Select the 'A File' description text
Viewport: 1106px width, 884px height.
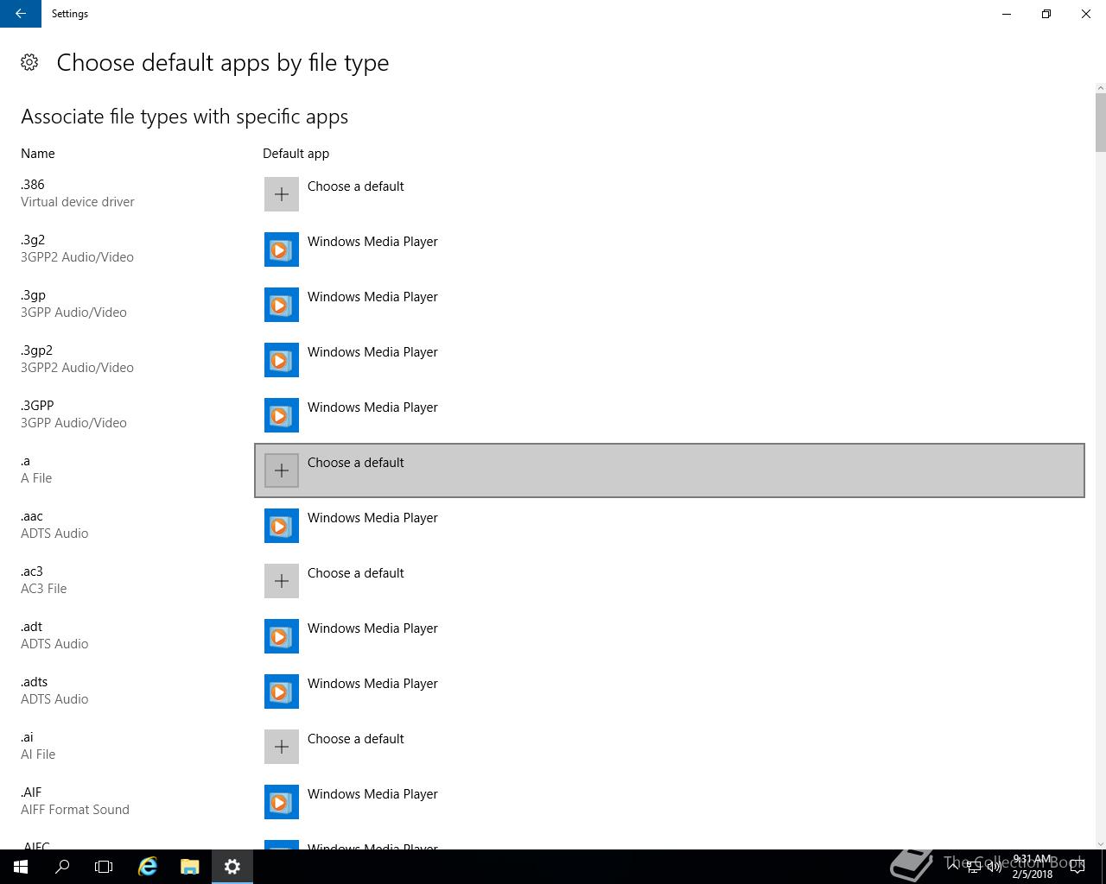tap(36, 478)
